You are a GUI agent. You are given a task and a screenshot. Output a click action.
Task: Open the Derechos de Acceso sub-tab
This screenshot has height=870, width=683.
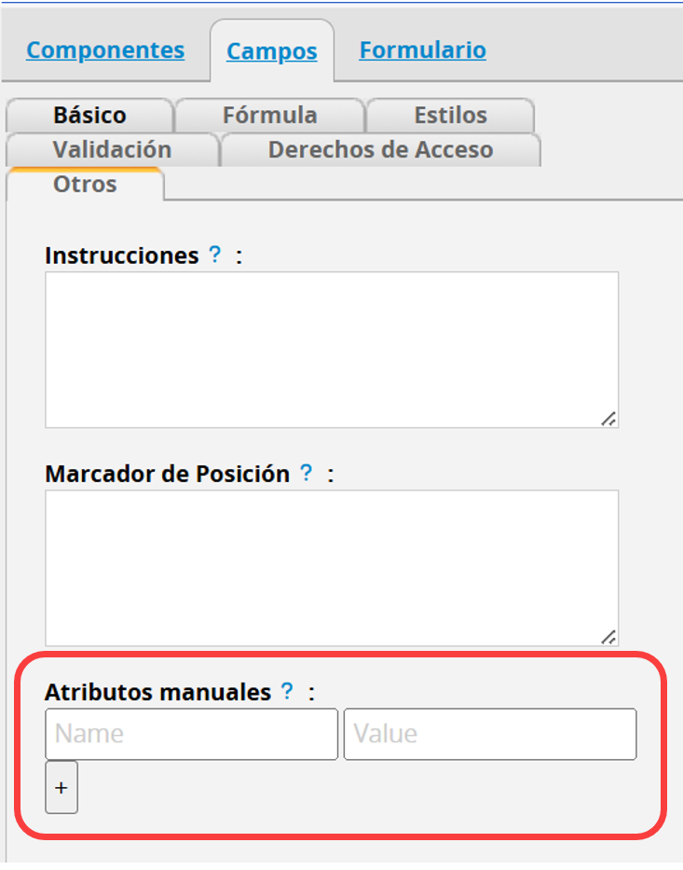[381, 150]
